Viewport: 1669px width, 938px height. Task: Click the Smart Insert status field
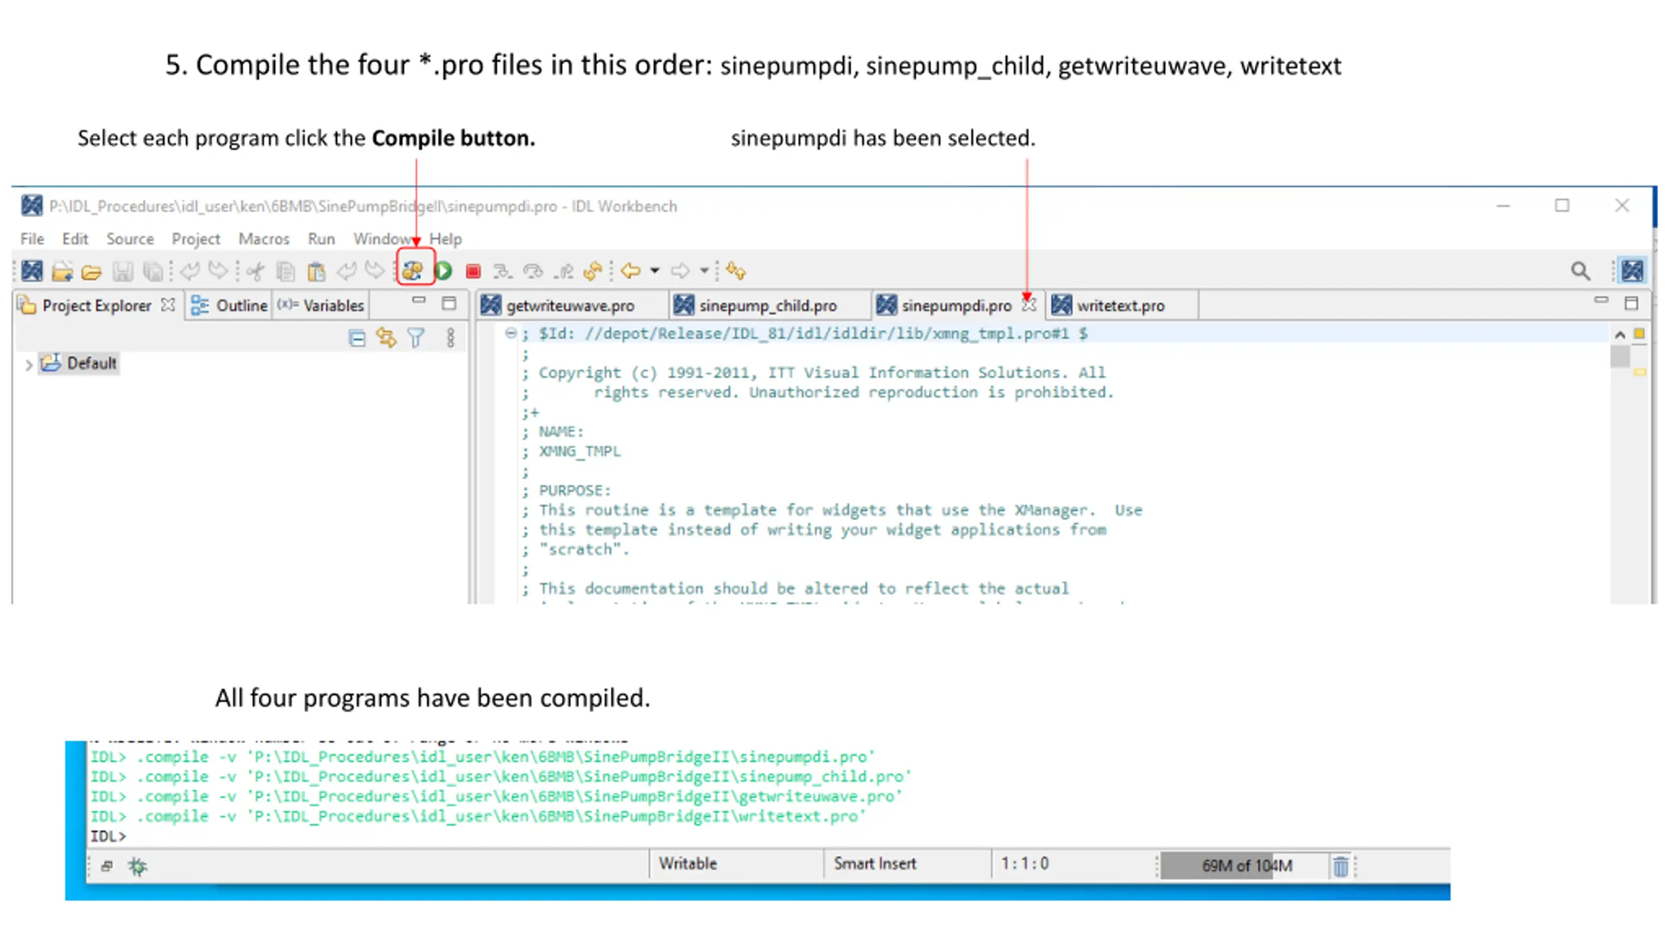[907, 864]
